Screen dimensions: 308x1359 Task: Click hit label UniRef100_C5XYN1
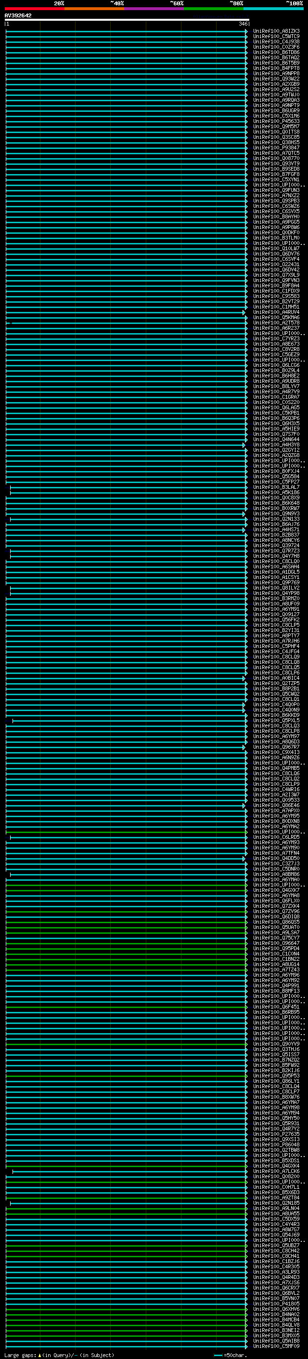[276, 179]
